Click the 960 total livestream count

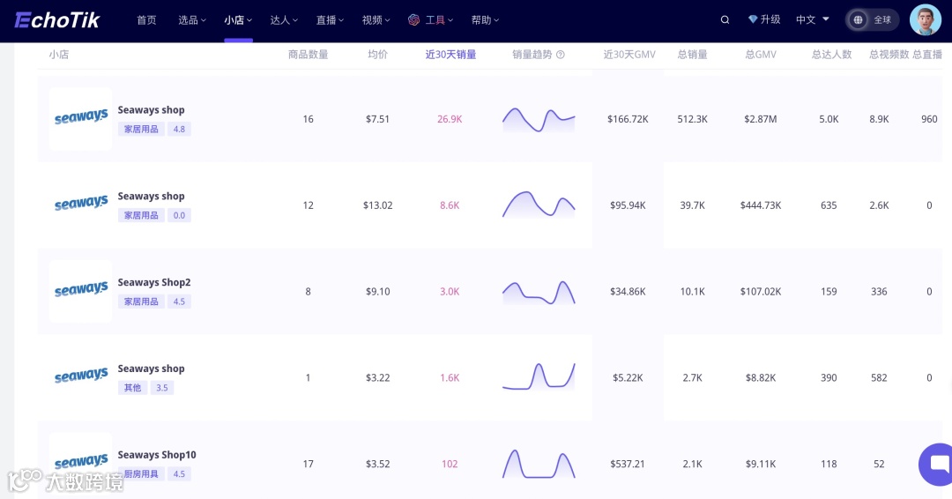[x=929, y=119]
